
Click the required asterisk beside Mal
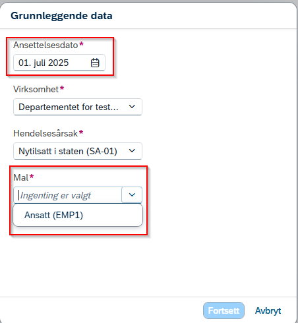click(x=32, y=176)
